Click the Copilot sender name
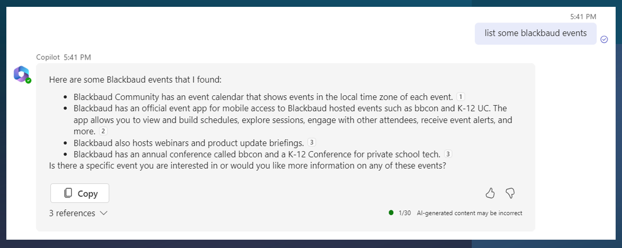Viewport: 622px width, 248px height. pyautogui.click(x=47, y=57)
